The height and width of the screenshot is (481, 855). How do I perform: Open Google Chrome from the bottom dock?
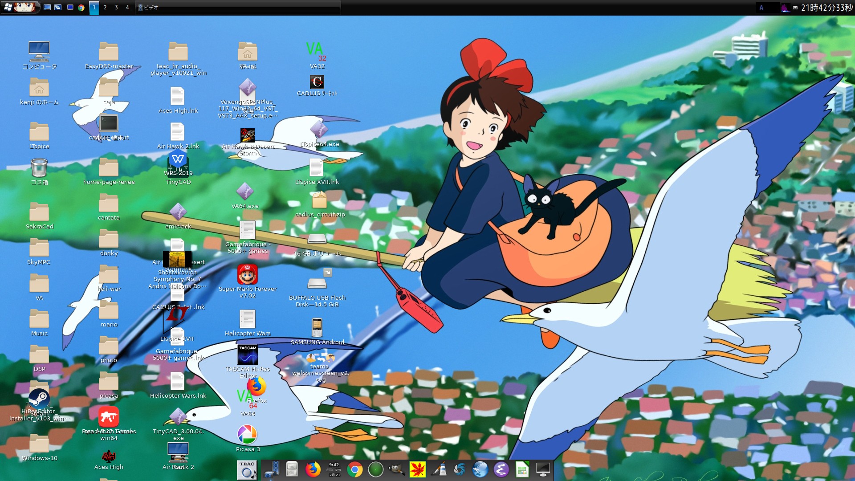pyautogui.click(x=354, y=469)
